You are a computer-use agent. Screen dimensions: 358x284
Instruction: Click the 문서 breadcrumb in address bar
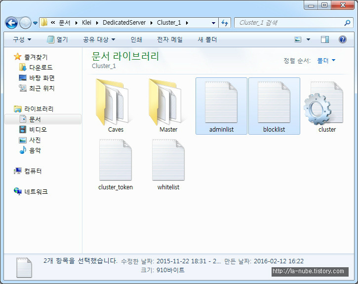[64, 23]
